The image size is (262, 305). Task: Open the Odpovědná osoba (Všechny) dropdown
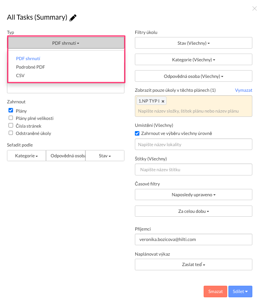coord(193,76)
